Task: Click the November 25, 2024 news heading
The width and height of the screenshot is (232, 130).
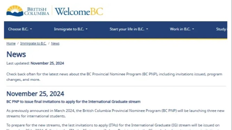Action: click(35, 94)
